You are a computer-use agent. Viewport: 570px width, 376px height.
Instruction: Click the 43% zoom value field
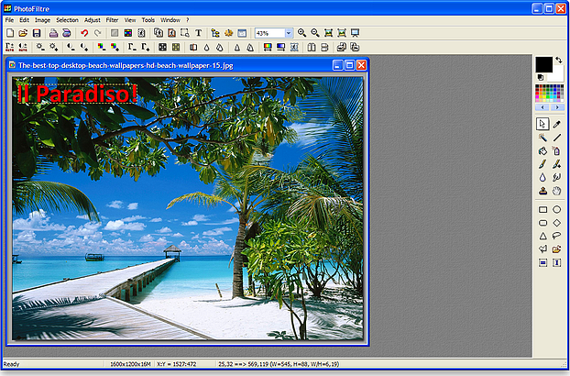pyautogui.click(x=269, y=33)
